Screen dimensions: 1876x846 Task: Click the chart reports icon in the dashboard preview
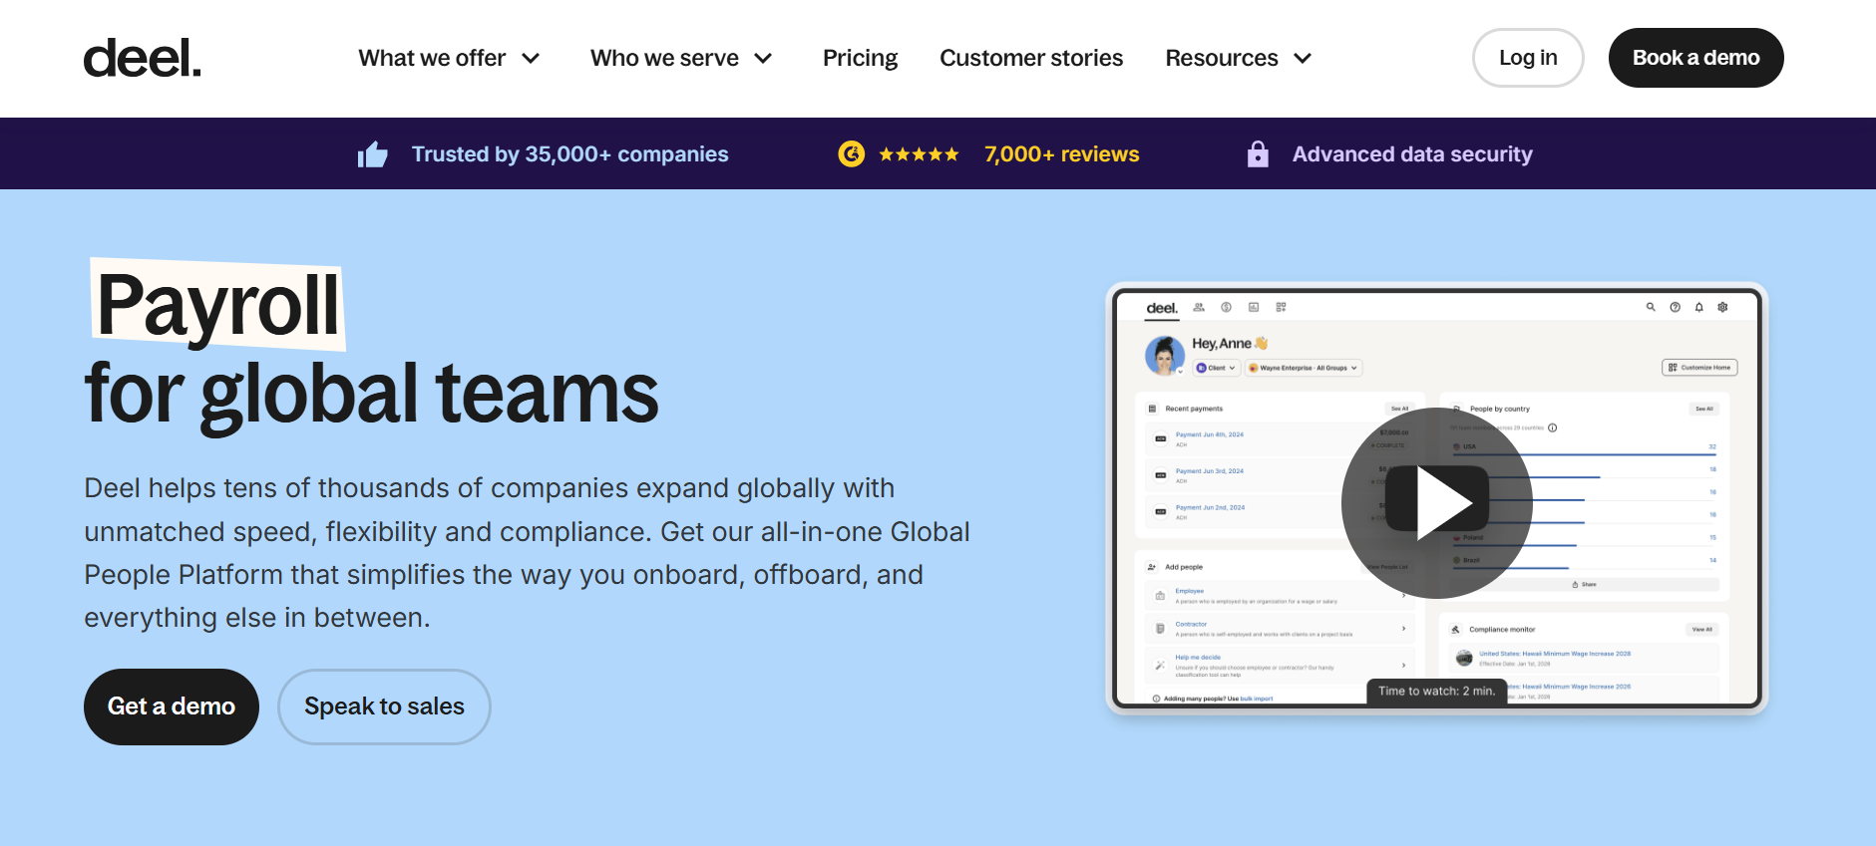click(1254, 307)
